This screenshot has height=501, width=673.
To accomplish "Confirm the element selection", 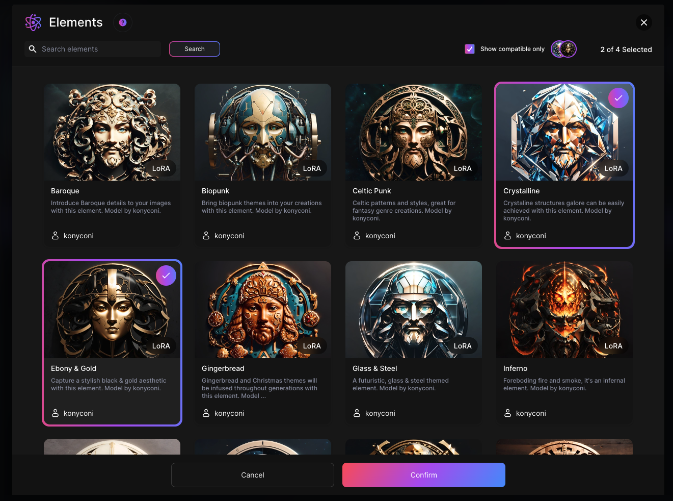I will tap(423, 475).
